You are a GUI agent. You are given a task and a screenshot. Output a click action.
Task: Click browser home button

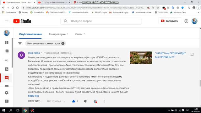coord(18,8)
